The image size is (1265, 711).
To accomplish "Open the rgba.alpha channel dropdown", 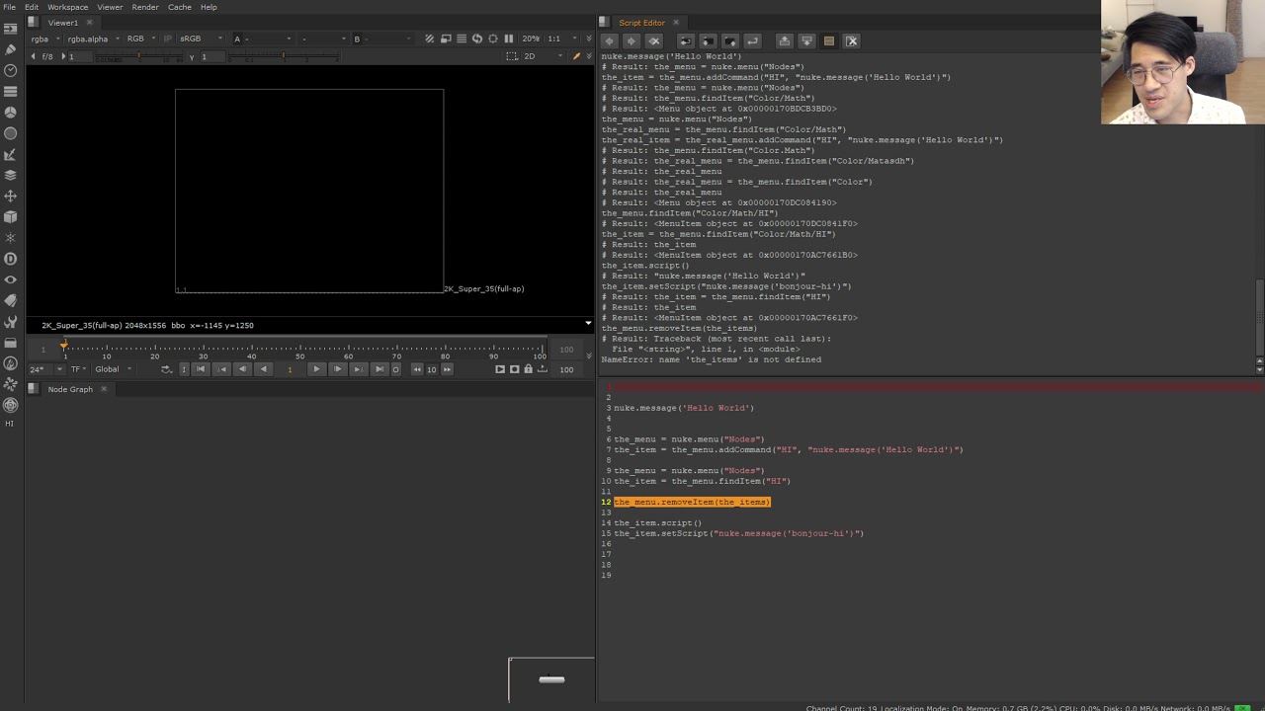I will (92, 39).
